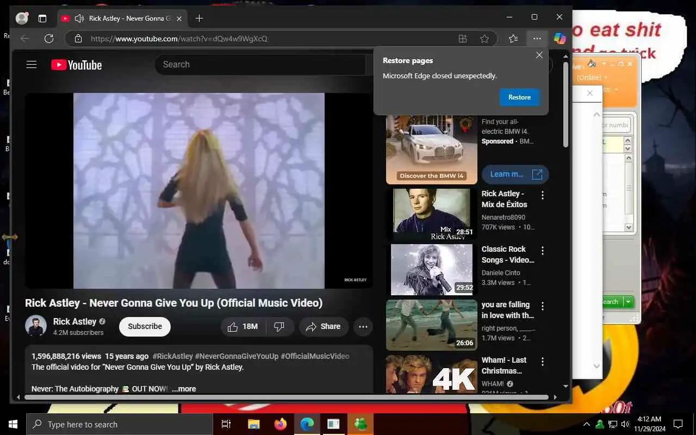Image resolution: width=696 pixels, height=435 pixels.
Task: Open options for Classic Rock Songs video
Action: pyautogui.click(x=542, y=251)
